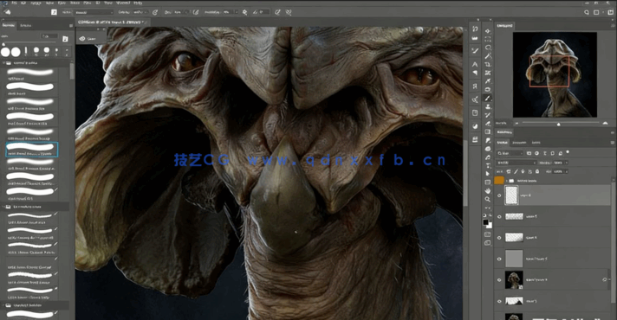Click the background white color swatch
Screen dimensions: 617x320
point(489,226)
